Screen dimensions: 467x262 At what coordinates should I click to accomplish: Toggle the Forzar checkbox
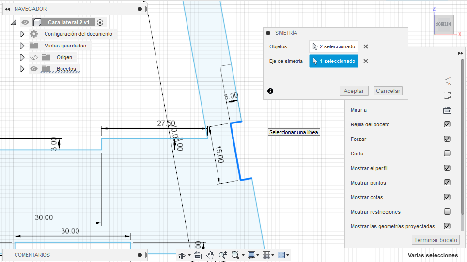(x=447, y=139)
